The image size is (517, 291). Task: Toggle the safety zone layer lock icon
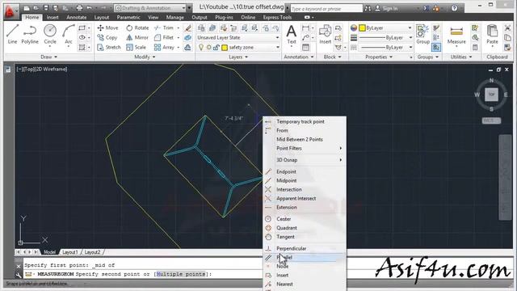[x=216, y=48]
